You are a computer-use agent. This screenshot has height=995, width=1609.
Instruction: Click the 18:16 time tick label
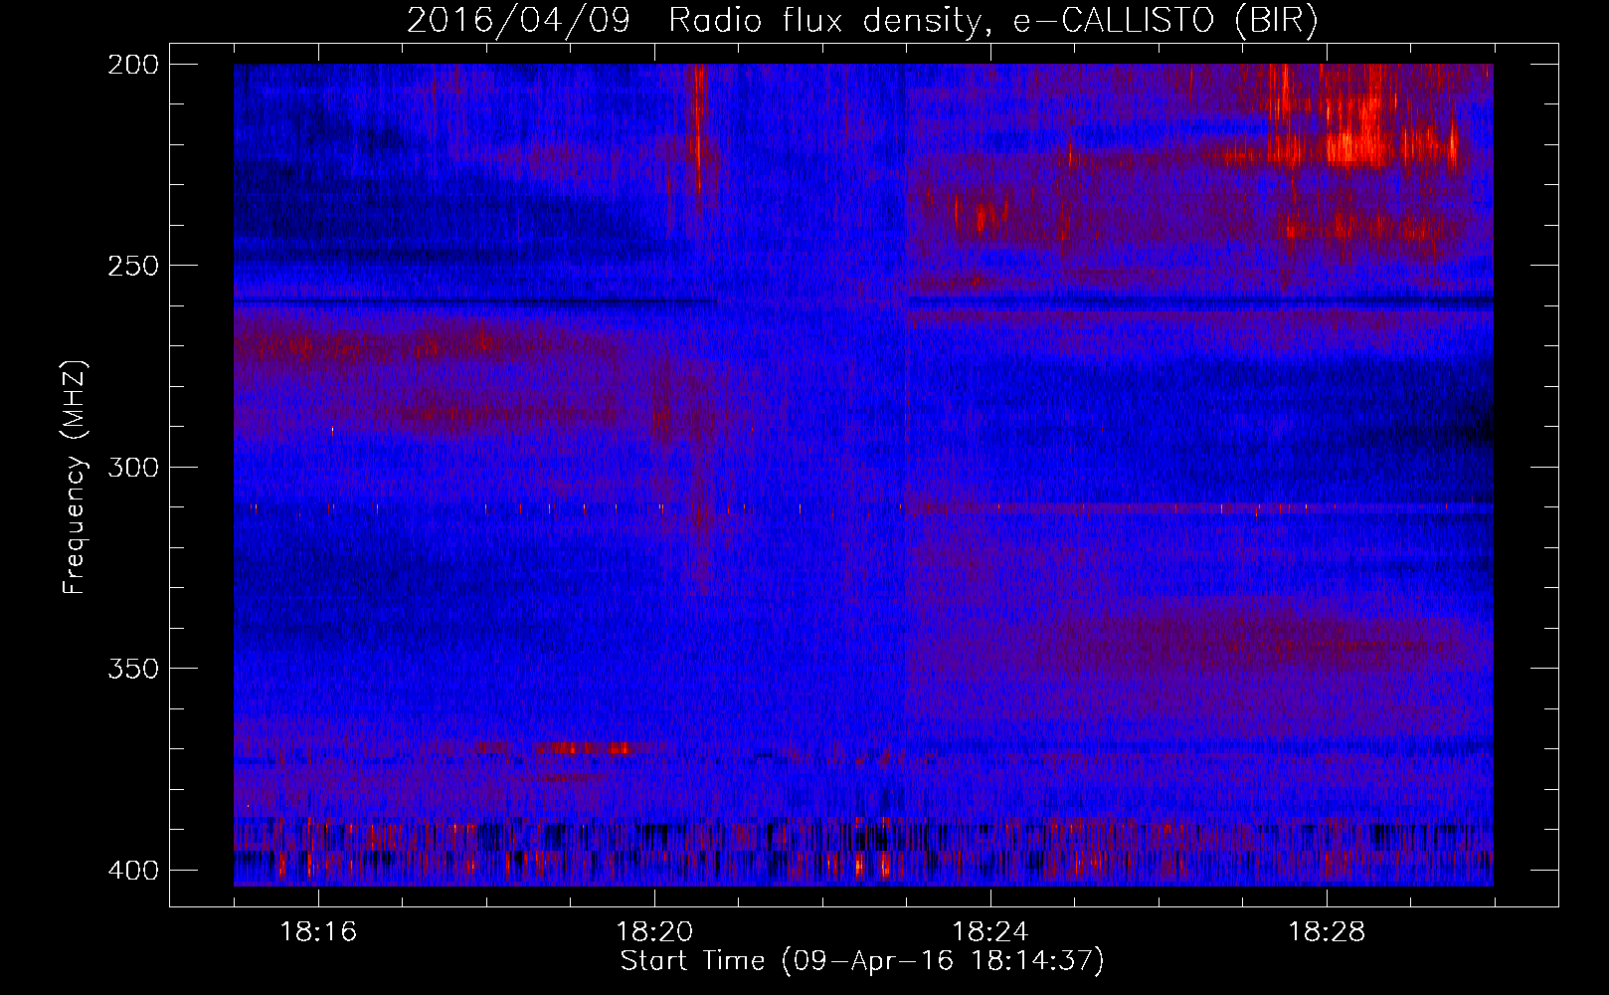[318, 932]
